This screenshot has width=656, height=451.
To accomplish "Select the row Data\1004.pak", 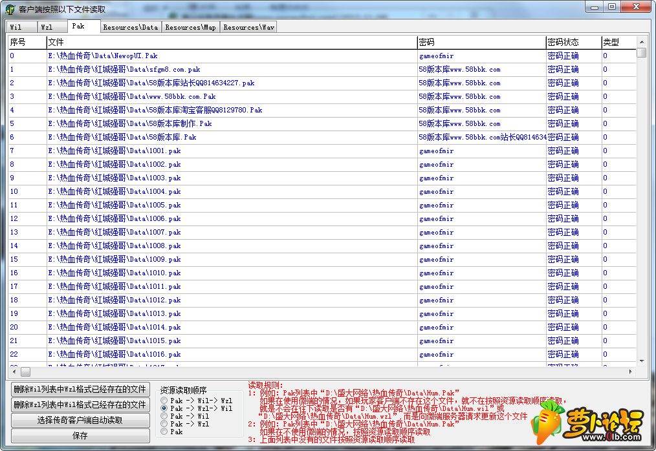I will [322, 191].
